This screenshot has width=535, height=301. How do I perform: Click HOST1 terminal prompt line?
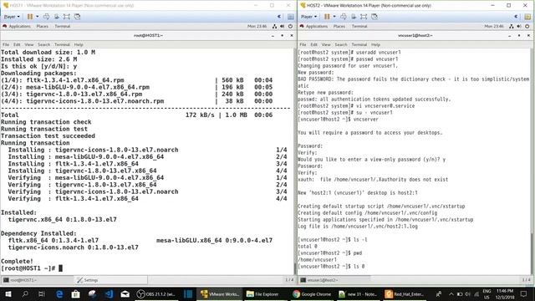32,268
